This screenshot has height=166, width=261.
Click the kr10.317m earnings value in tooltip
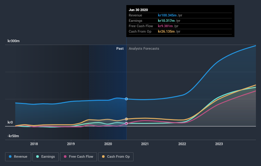pyautogui.click(x=166, y=21)
